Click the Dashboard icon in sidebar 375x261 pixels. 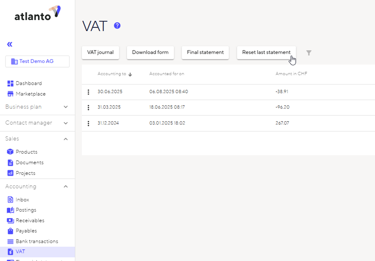tap(10, 83)
